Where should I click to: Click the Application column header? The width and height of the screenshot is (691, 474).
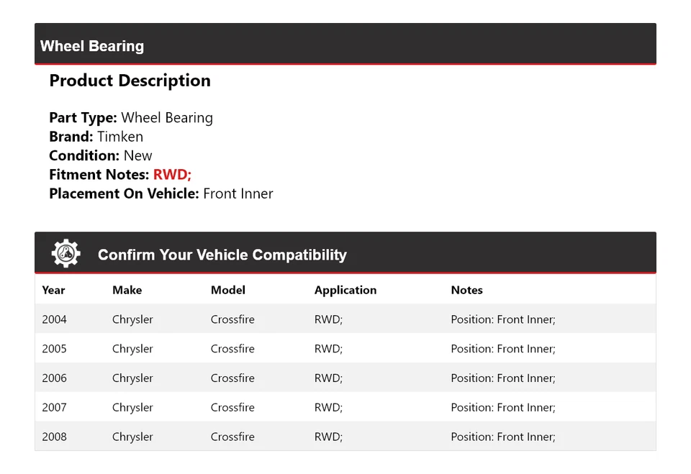click(345, 290)
